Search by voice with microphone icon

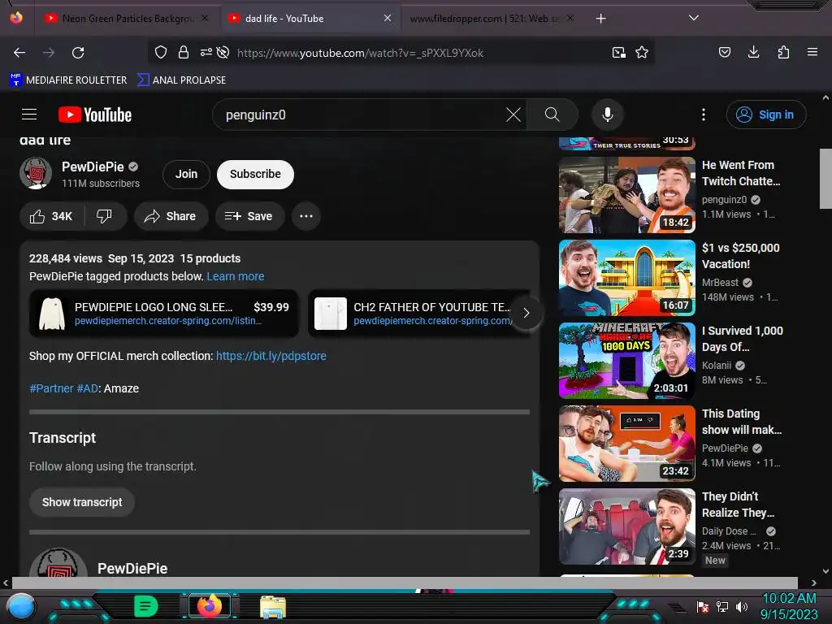point(608,115)
